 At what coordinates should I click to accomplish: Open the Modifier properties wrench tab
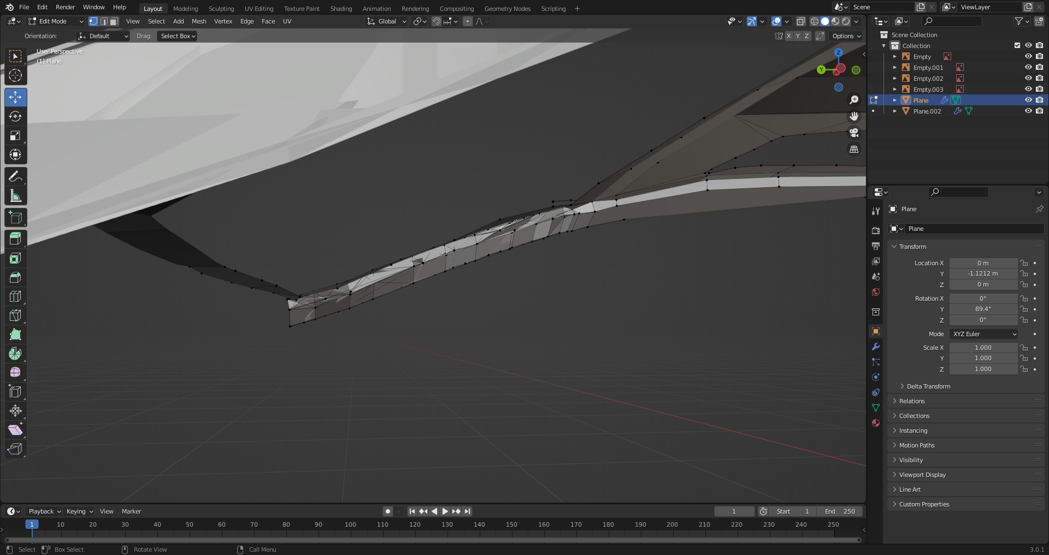coord(876,347)
